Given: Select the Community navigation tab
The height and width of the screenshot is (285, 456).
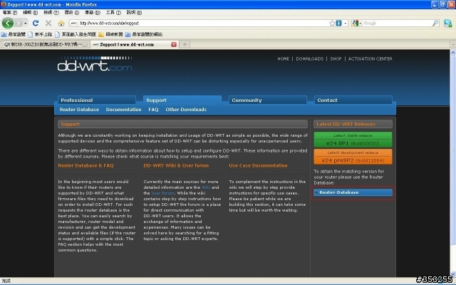Looking at the screenshot, I should pos(268,100).
